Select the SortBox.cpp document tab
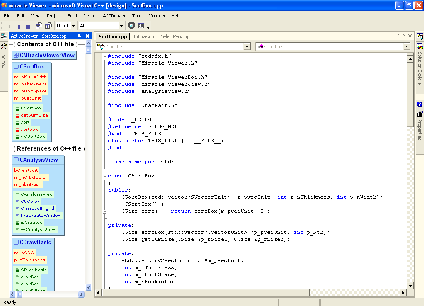This screenshot has height=306, width=424. click(113, 36)
